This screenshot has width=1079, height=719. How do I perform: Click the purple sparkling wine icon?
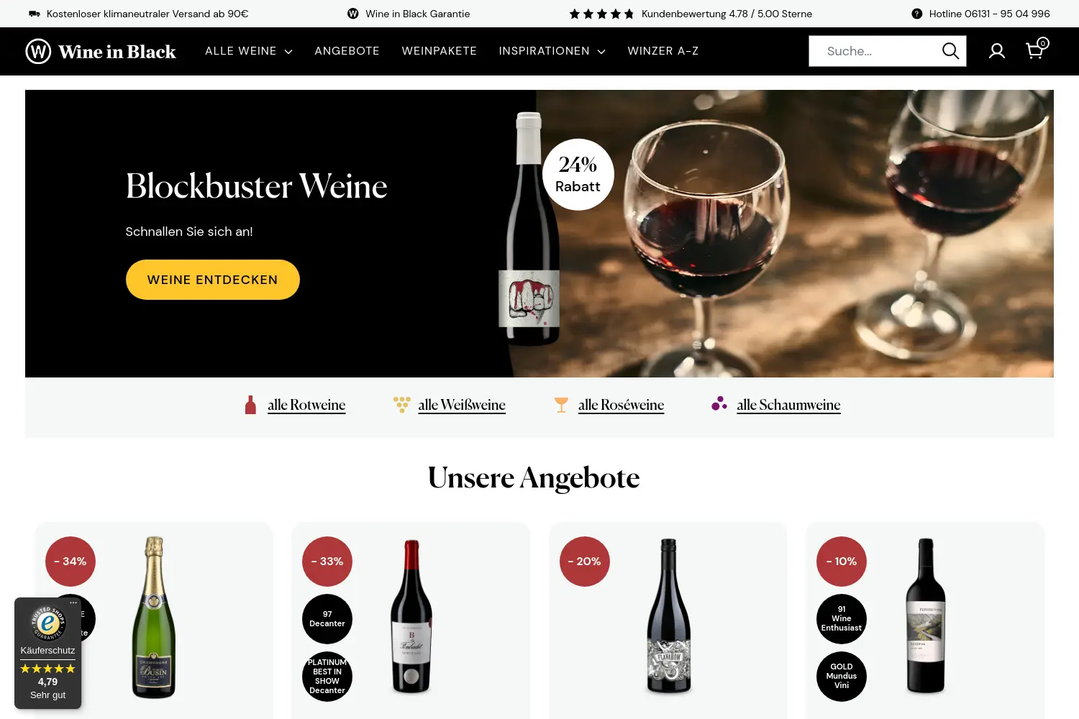(719, 403)
